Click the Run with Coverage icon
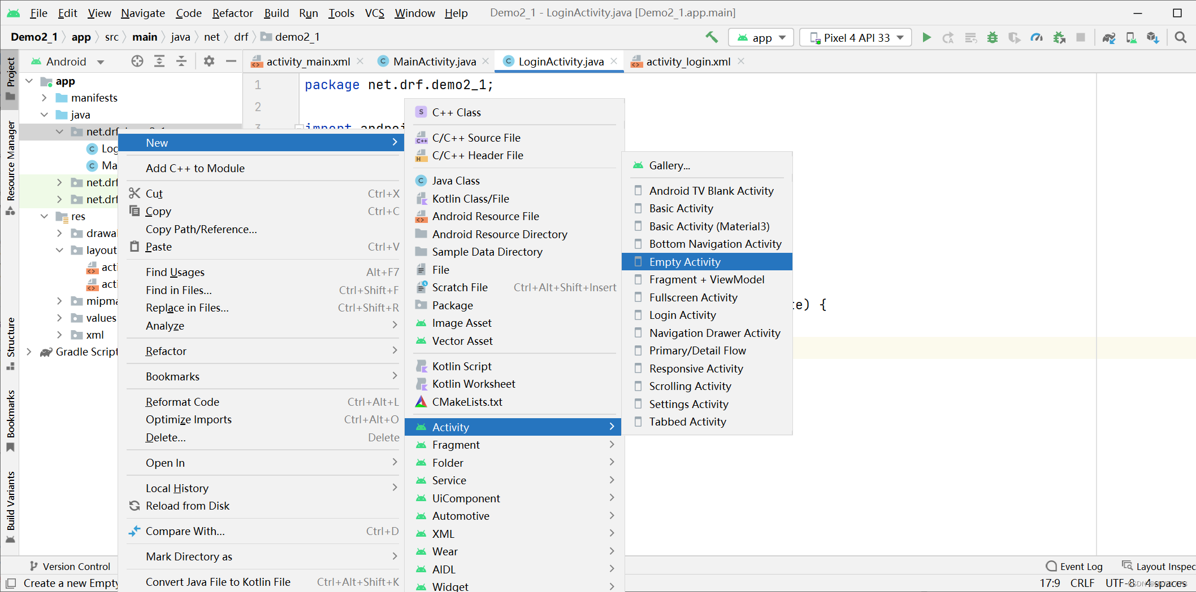Viewport: 1196px width, 592px height. 1015,37
